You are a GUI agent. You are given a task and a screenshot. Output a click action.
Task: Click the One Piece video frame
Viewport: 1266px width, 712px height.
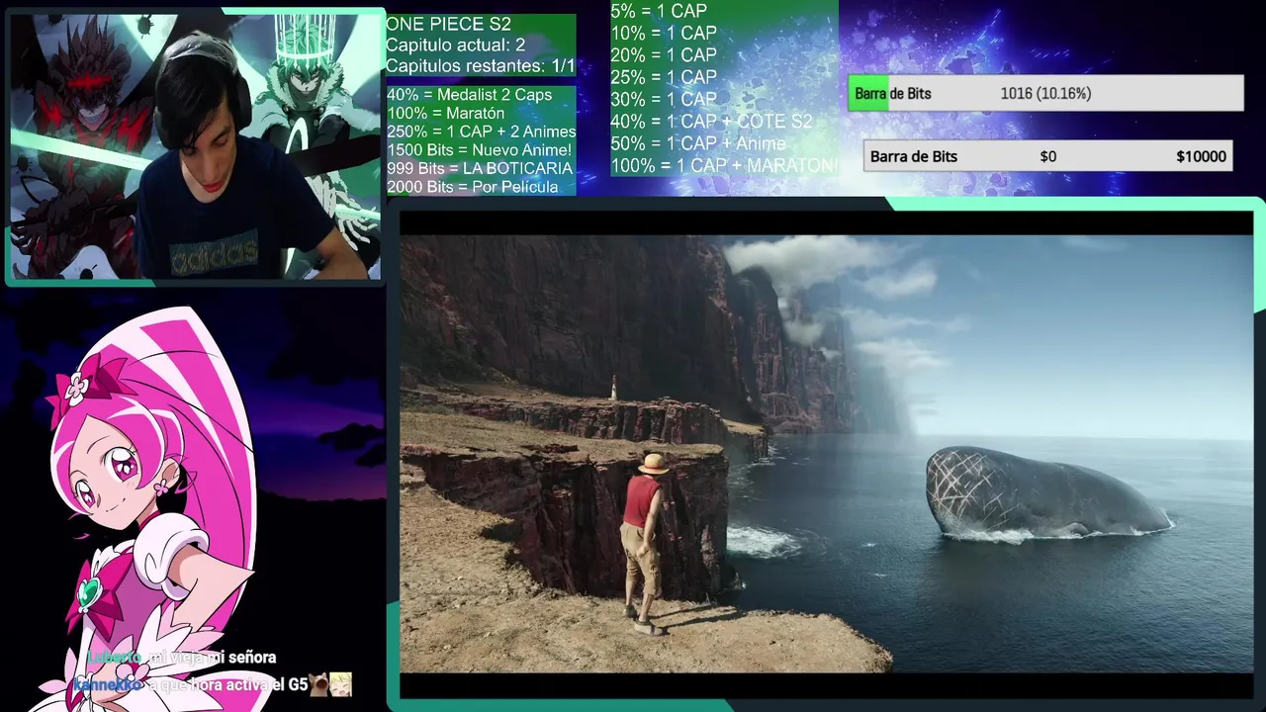pyautogui.click(x=826, y=453)
